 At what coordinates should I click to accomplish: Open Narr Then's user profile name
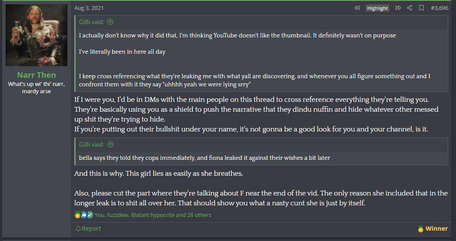pos(36,75)
